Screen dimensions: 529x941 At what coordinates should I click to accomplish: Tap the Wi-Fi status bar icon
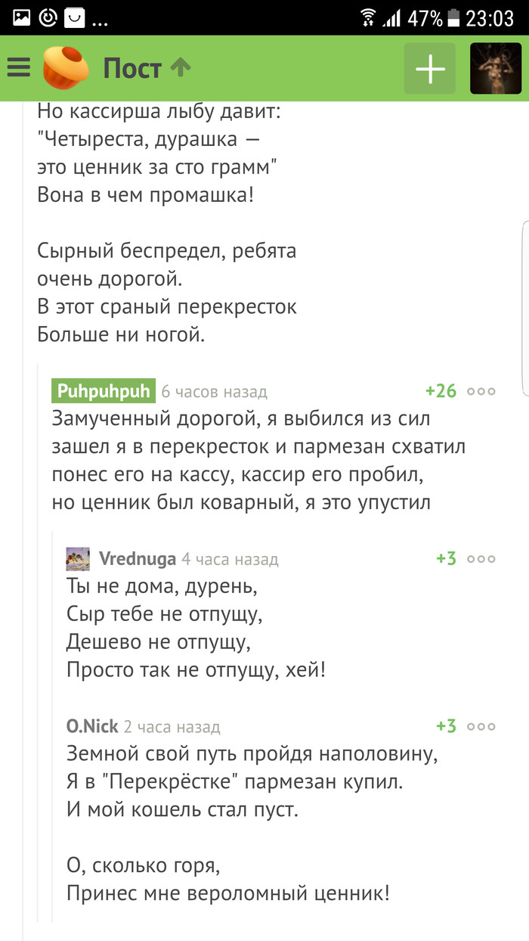click(x=368, y=17)
